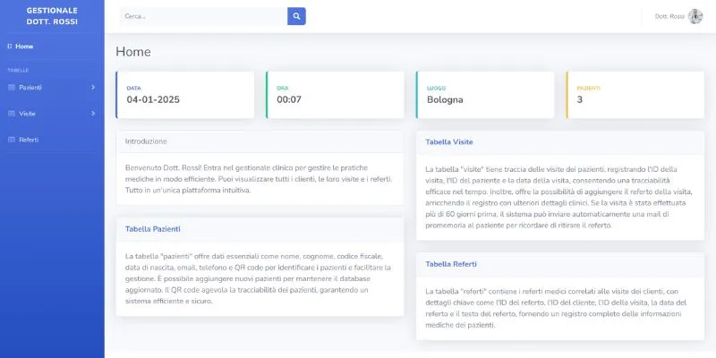This screenshot has width=716, height=358.
Task: Open Dott. Rossi profile avatar
Action: (695, 16)
